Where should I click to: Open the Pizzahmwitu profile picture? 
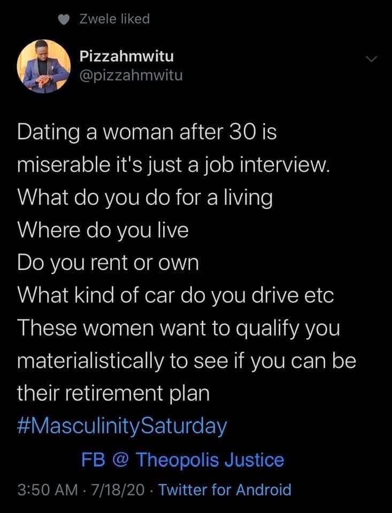[x=43, y=66]
